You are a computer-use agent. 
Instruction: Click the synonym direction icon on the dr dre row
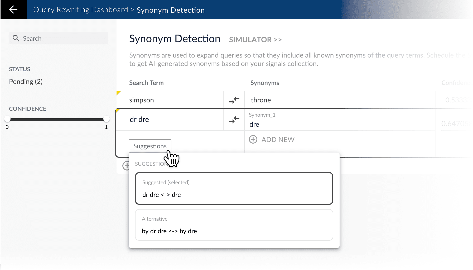coord(234,120)
